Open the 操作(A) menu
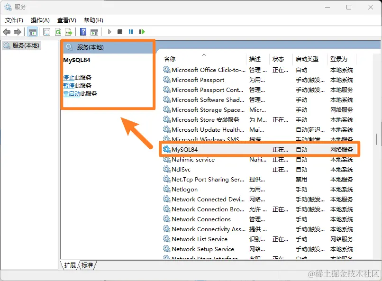This screenshot has width=382, height=281. (40, 20)
